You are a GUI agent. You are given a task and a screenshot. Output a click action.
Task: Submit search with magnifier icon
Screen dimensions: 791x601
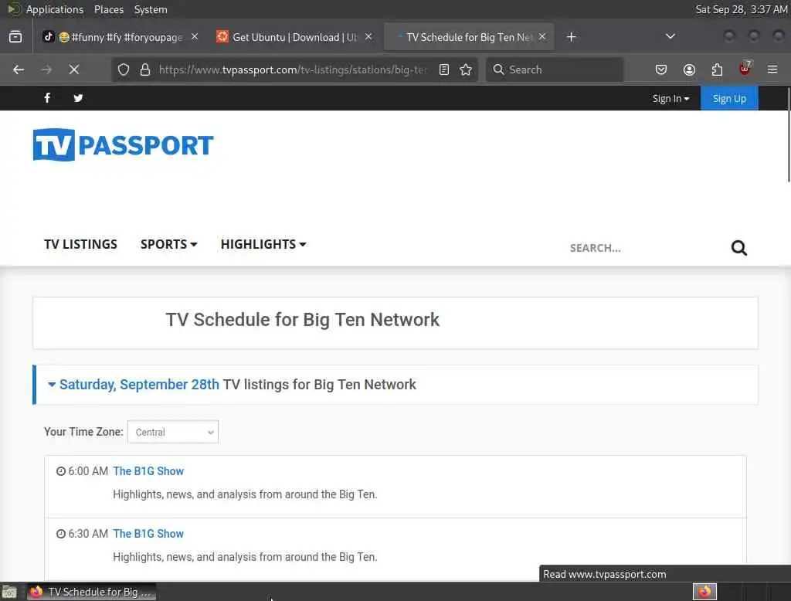(739, 248)
